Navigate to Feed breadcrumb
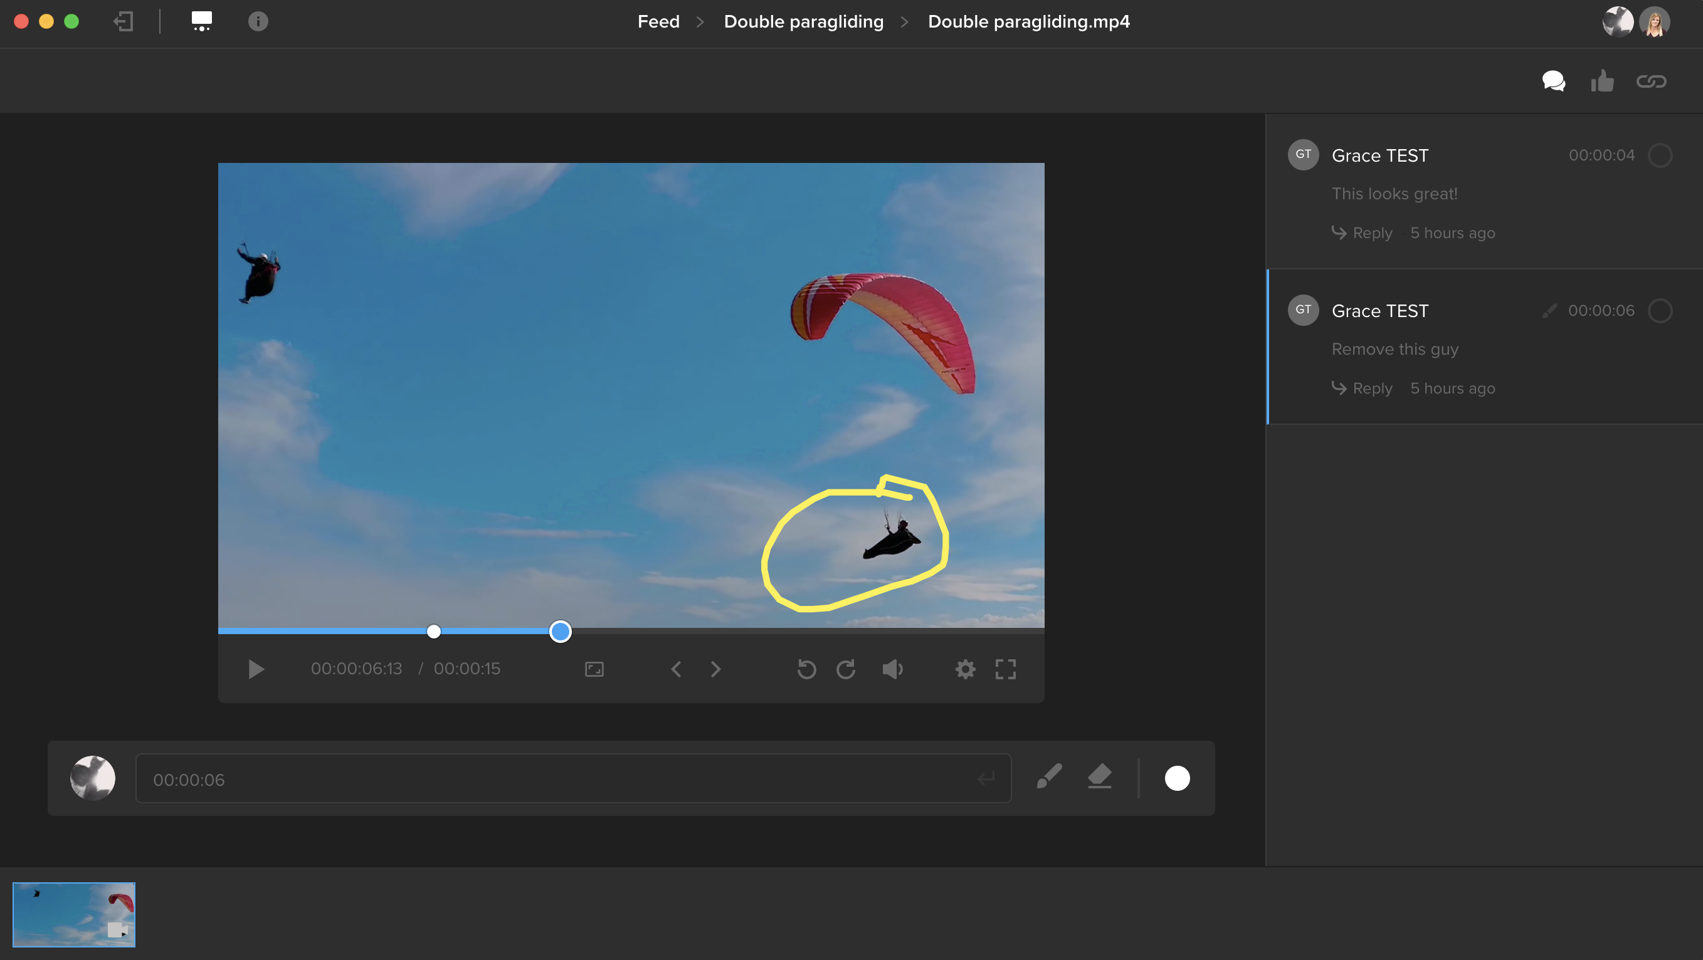Image resolution: width=1703 pixels, height=960 pixels. coord(658,22)
